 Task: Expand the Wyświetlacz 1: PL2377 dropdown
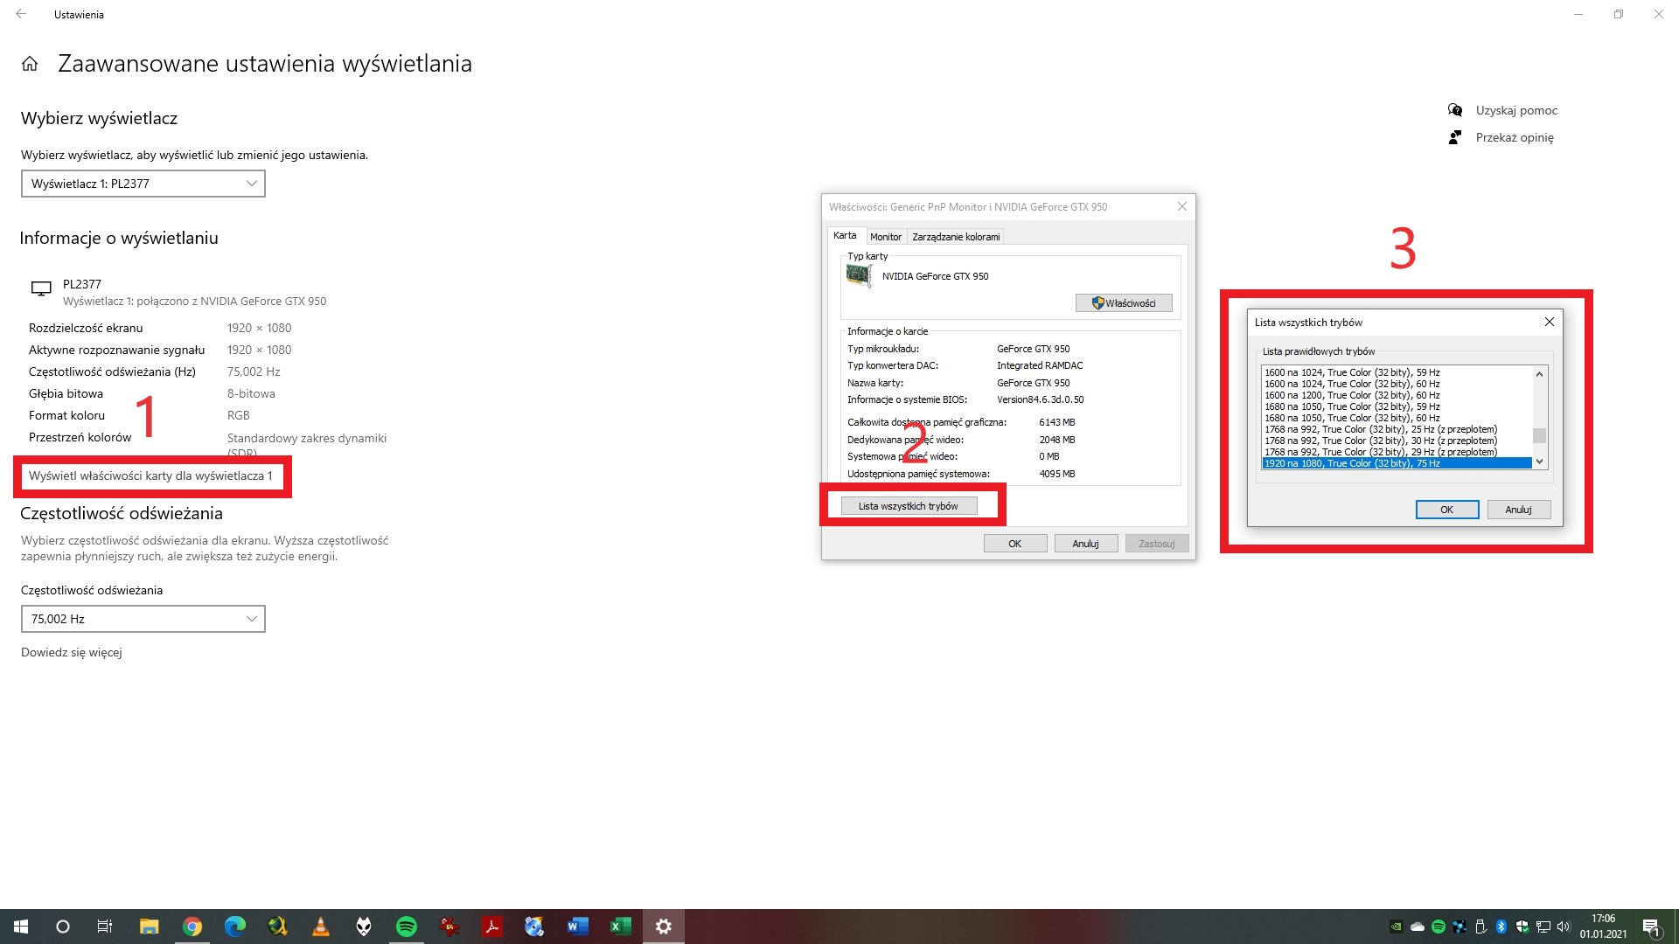[143, 184]
